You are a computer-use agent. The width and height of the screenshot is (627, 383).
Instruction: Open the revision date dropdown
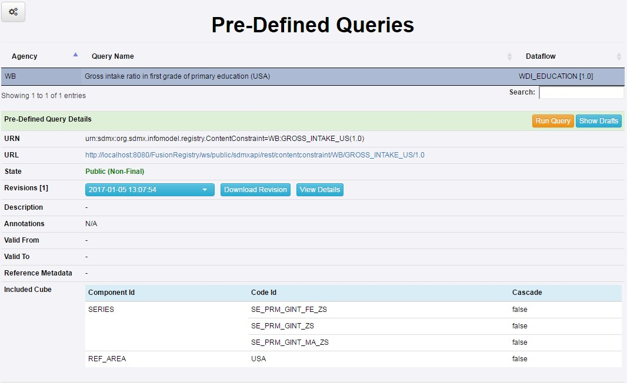click(x=150, y=190)
